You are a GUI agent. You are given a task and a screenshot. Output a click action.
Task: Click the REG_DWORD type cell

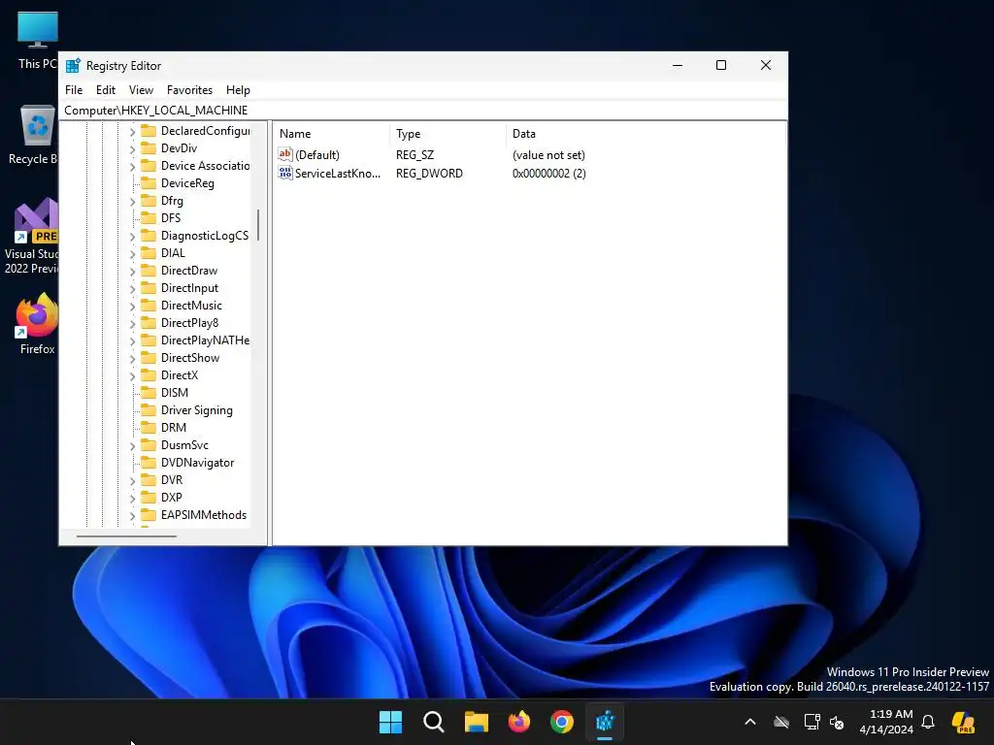[429, 173]
